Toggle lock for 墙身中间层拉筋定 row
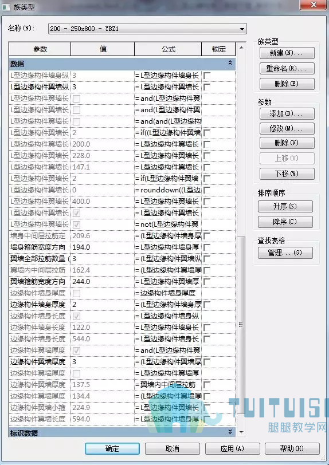 tap(207, 236)
